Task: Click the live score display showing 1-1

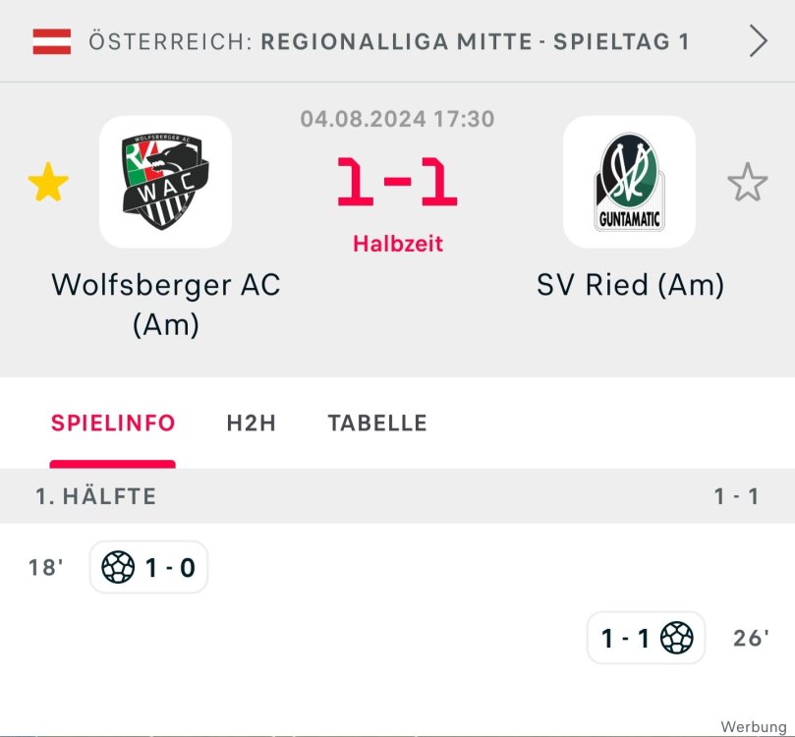Action: click(397, 179)
